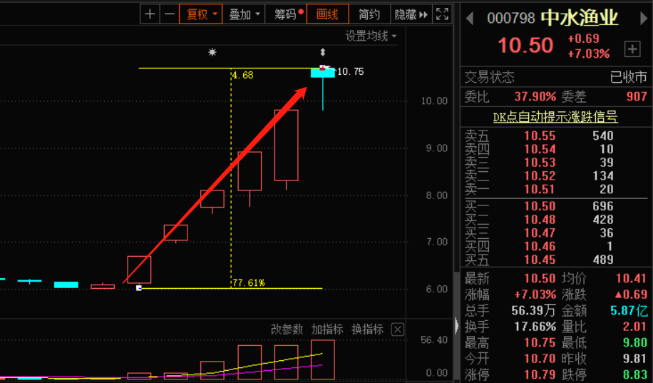
Task: Expand 设置均线 moving average settings
Action: [371, 36]
